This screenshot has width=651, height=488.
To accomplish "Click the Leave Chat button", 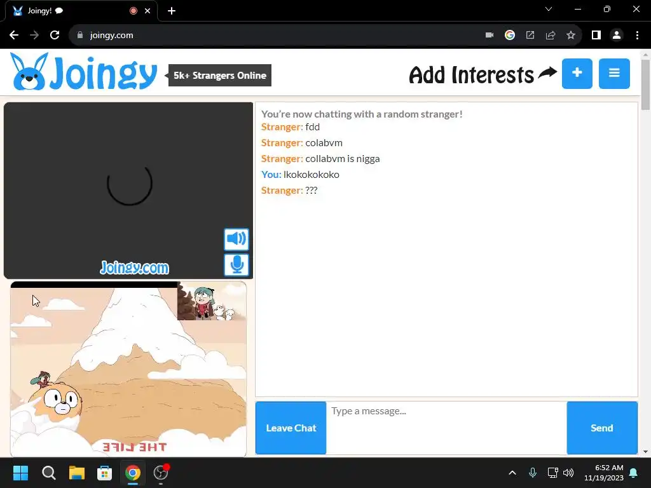I will (291, 428).
